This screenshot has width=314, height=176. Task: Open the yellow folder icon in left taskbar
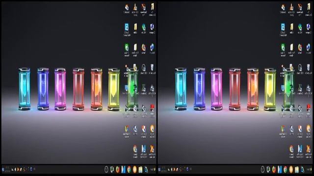[x=140, y=170]
